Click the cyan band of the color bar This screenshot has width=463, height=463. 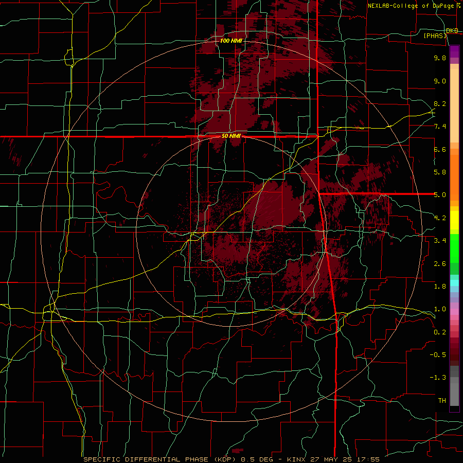coord(454,283)
